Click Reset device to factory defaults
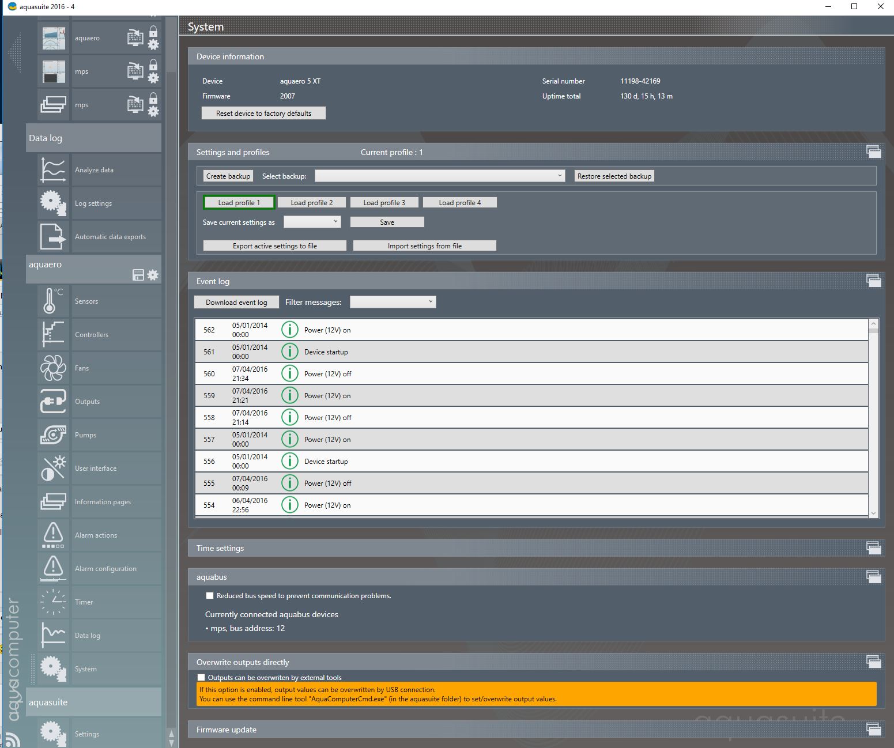The image size is (894, 748). pos(263,114)
